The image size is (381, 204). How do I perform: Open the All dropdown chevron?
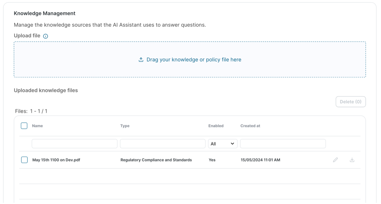tap(232, 143)
